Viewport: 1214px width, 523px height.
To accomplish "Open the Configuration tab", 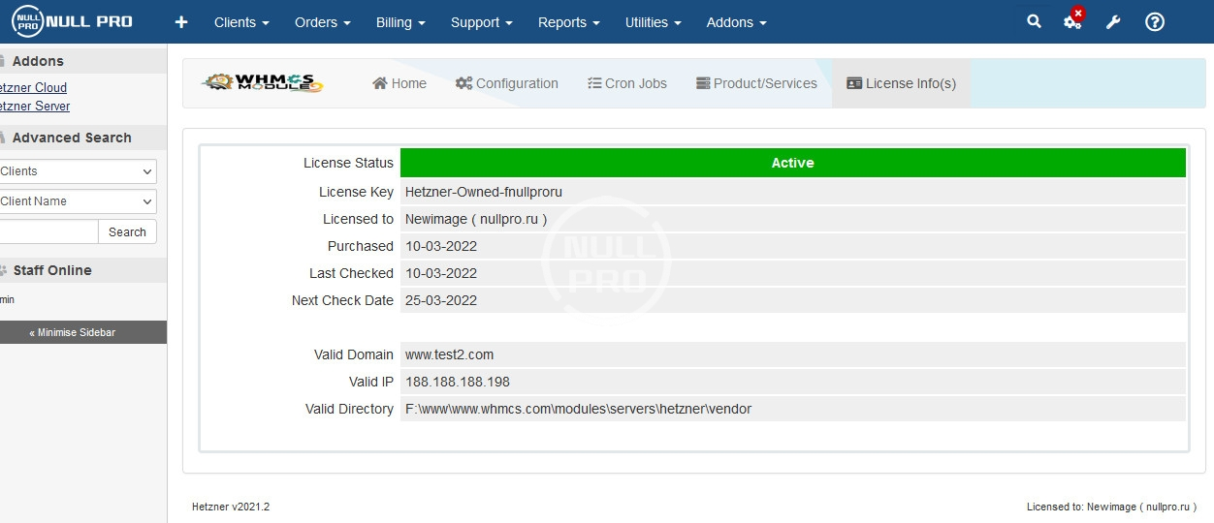I will (507, 83).
